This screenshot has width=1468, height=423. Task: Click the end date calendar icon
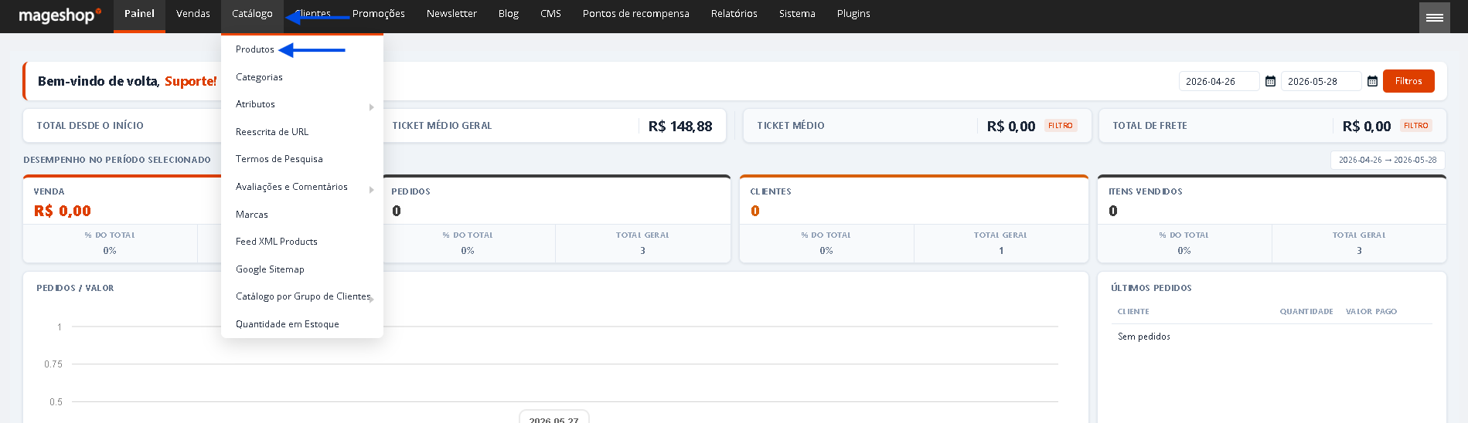click(1372, 81)
